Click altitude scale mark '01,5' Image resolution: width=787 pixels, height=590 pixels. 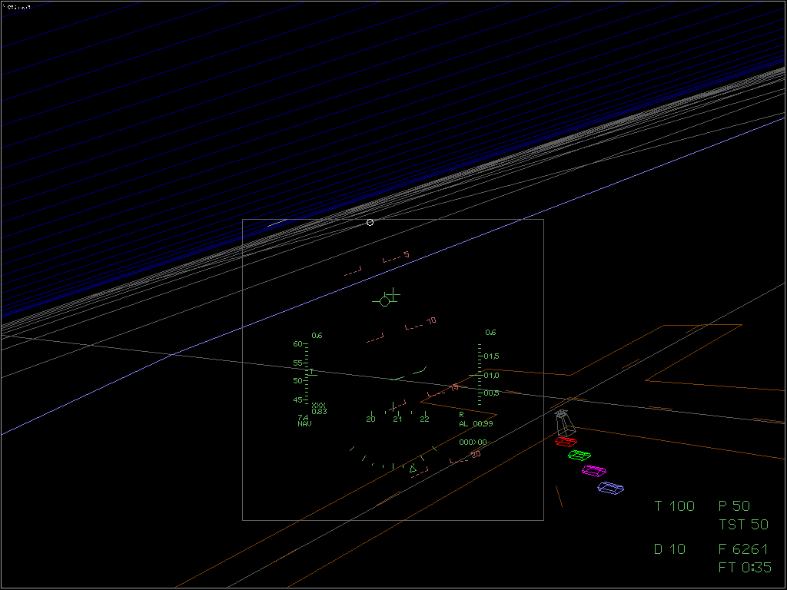[491, 356]
